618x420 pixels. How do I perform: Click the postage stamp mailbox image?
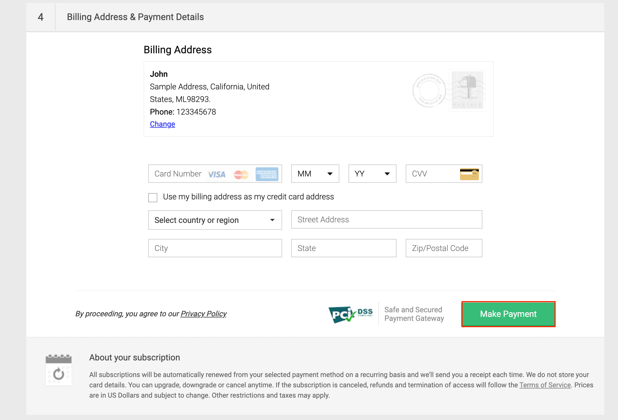click(x=467, y=90)
